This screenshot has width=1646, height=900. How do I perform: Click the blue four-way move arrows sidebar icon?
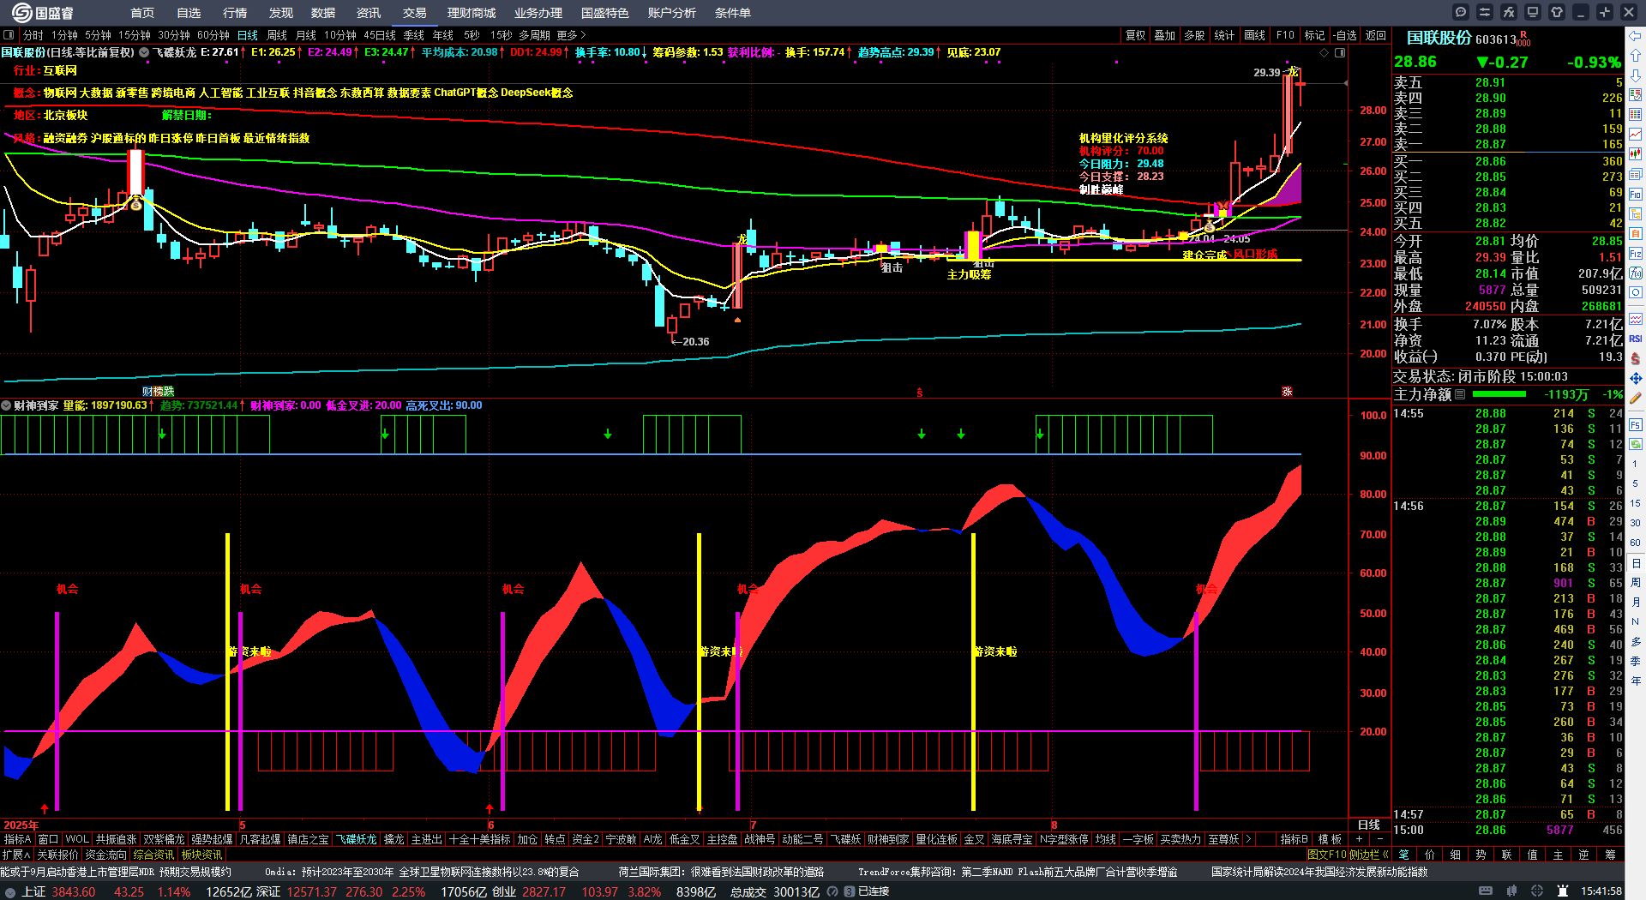pyautogui.click(x=1636, y=378)
